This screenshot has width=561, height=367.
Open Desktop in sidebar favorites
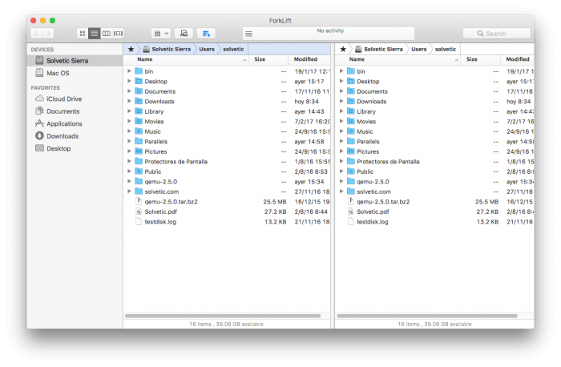pyautogui.click(x=75, y=148)
